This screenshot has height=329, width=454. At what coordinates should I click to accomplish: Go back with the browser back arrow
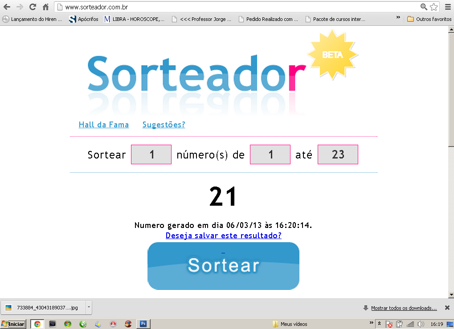(7, 7)
